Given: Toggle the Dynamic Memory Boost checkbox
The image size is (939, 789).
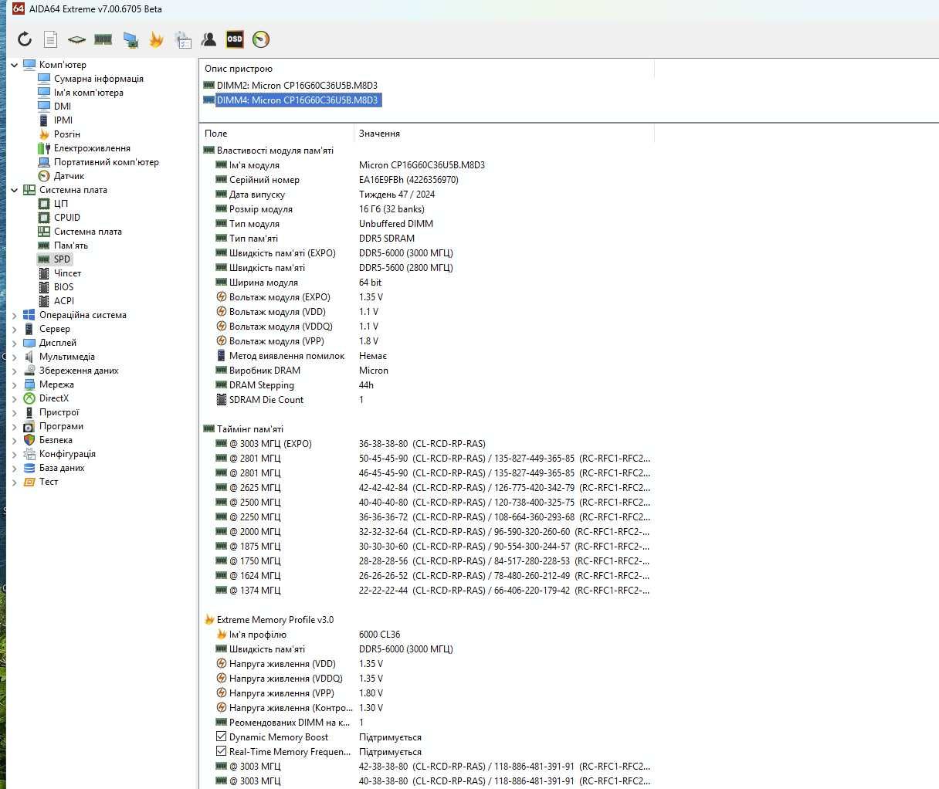Looking at the screenshot, I should [x=222, y=737].
